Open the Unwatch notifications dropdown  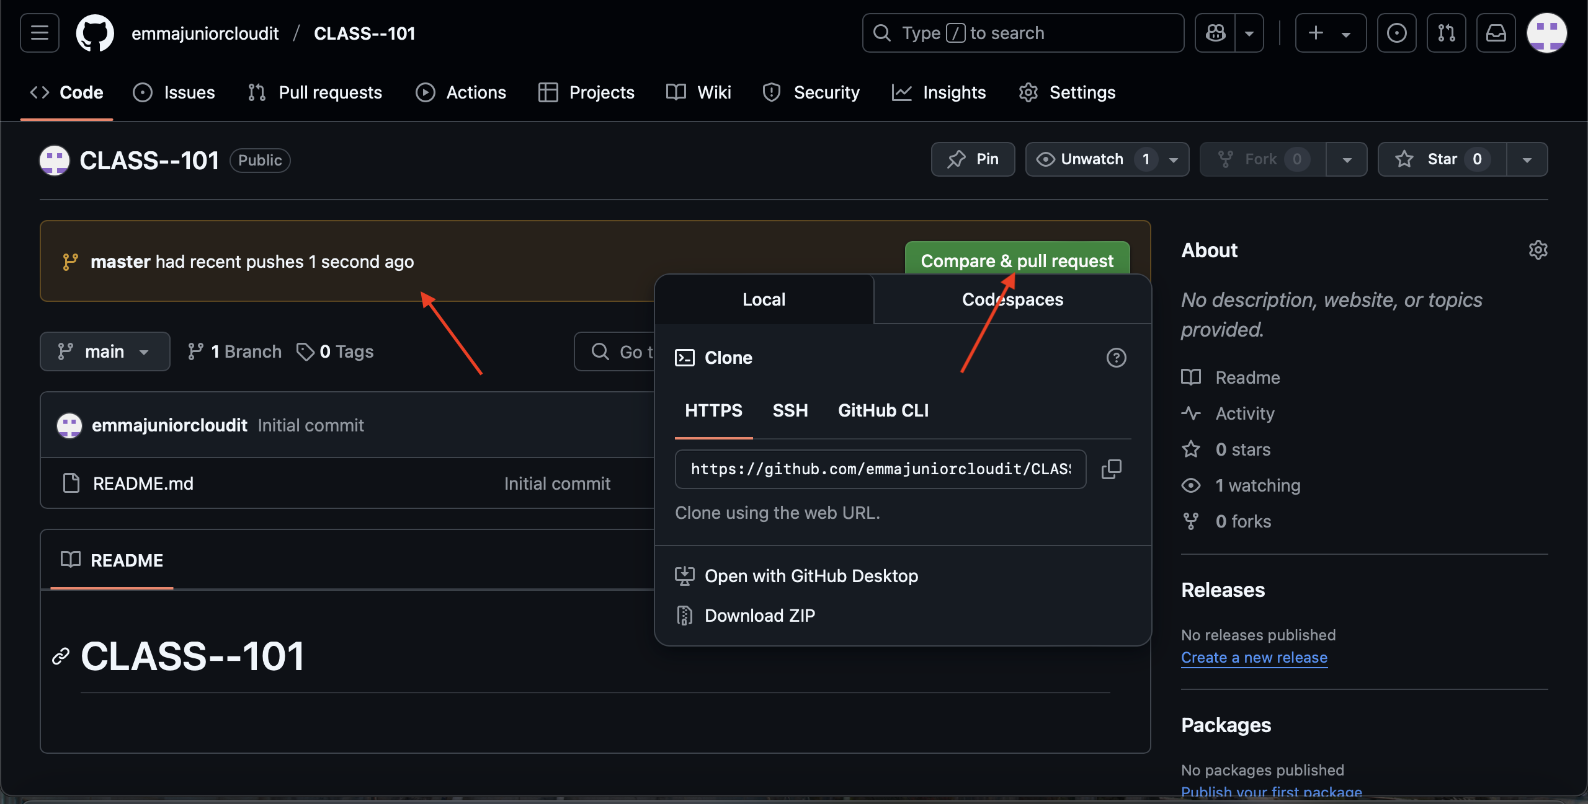(x=1107, y=159)
